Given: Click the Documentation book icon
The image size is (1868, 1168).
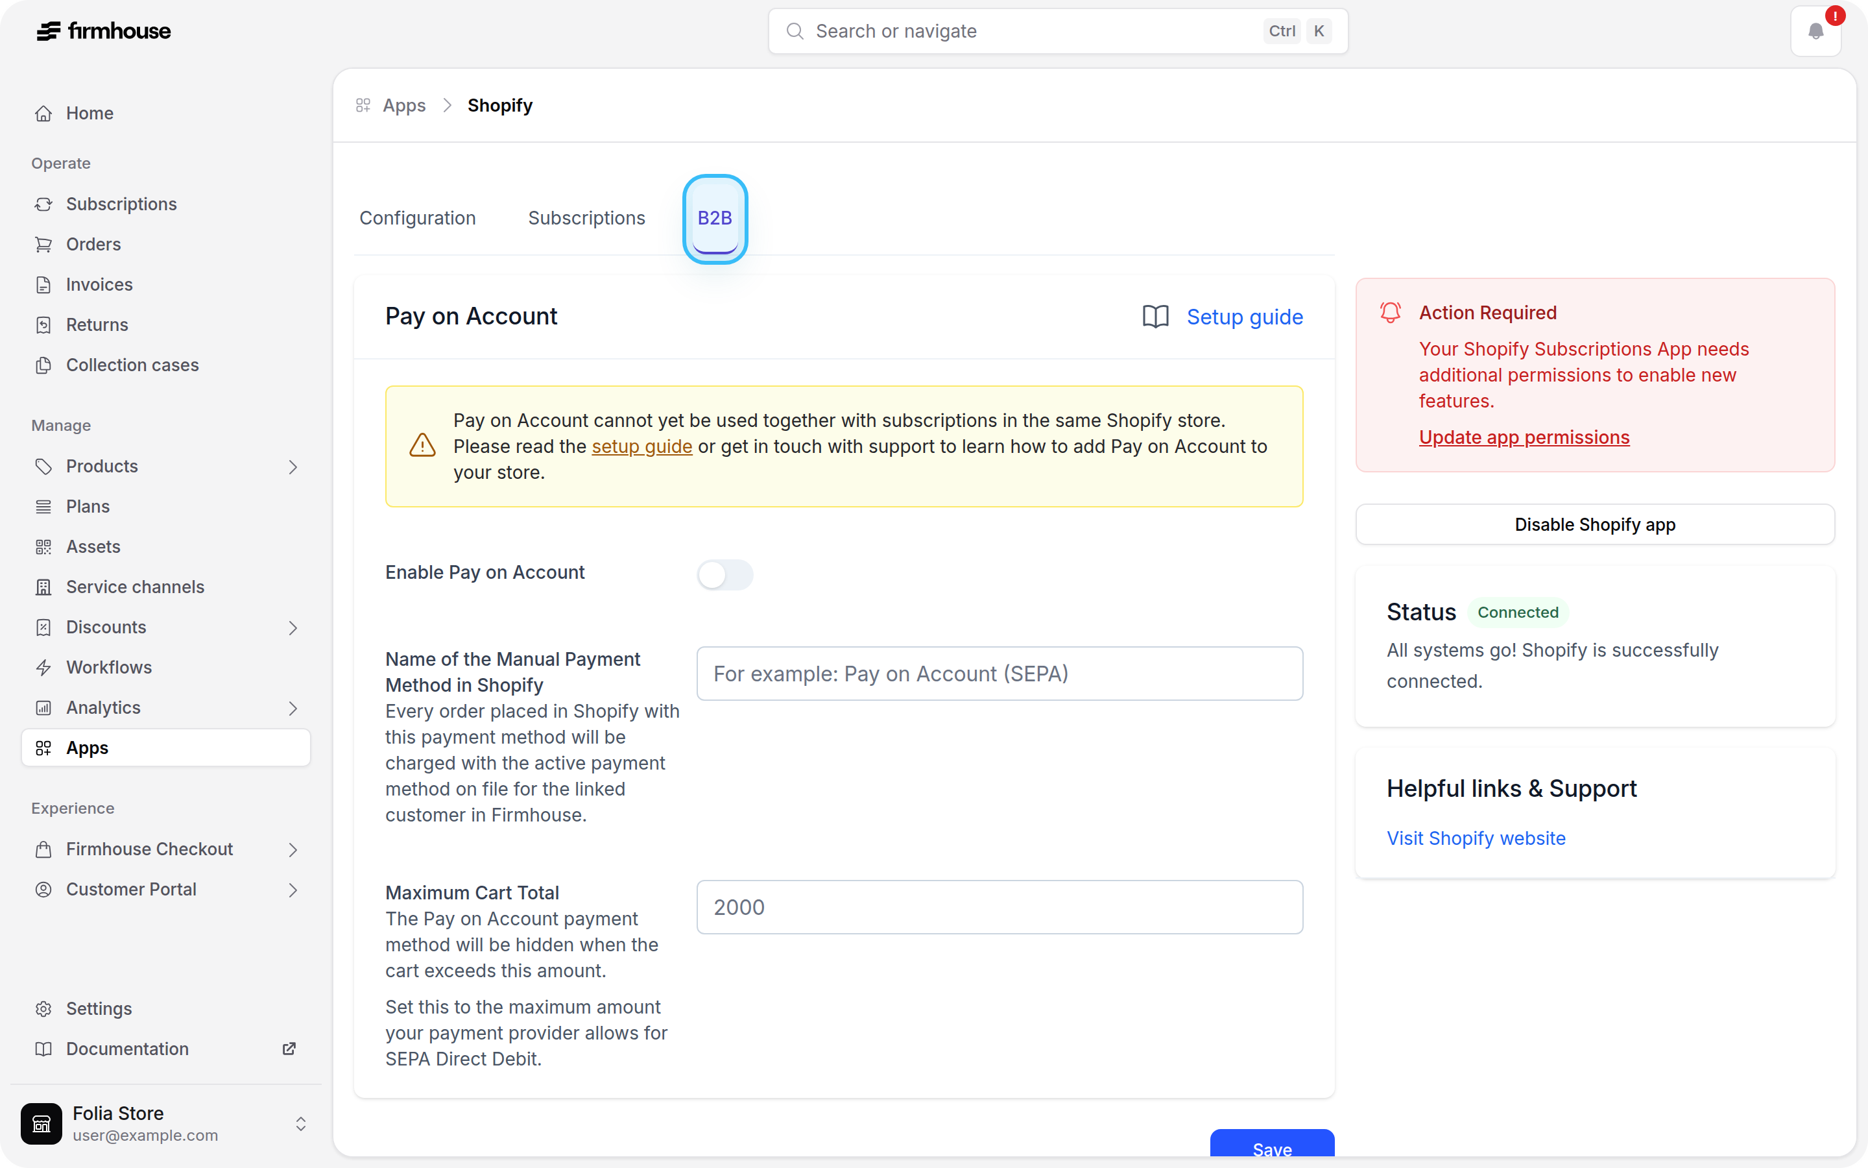Looking at the screenshot, I should point(44,1049).
